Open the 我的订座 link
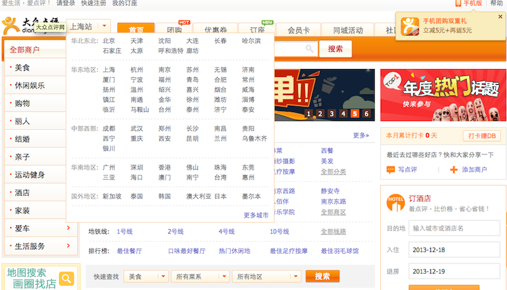507x290 pixels. tap(124, 3)
